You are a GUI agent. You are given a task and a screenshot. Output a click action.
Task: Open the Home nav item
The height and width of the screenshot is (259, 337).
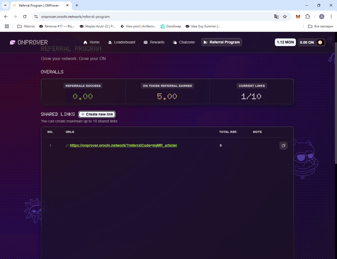(91, 42)
